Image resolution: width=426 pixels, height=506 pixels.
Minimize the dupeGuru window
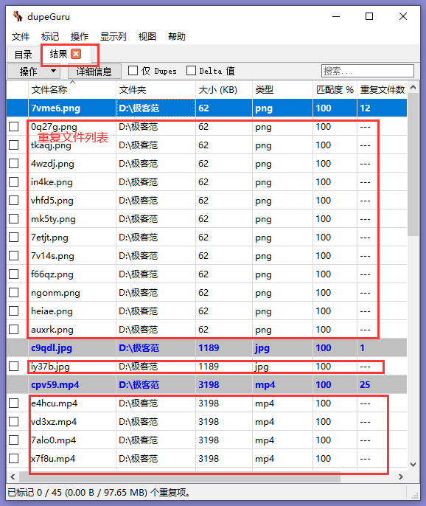tap(336, 16)
